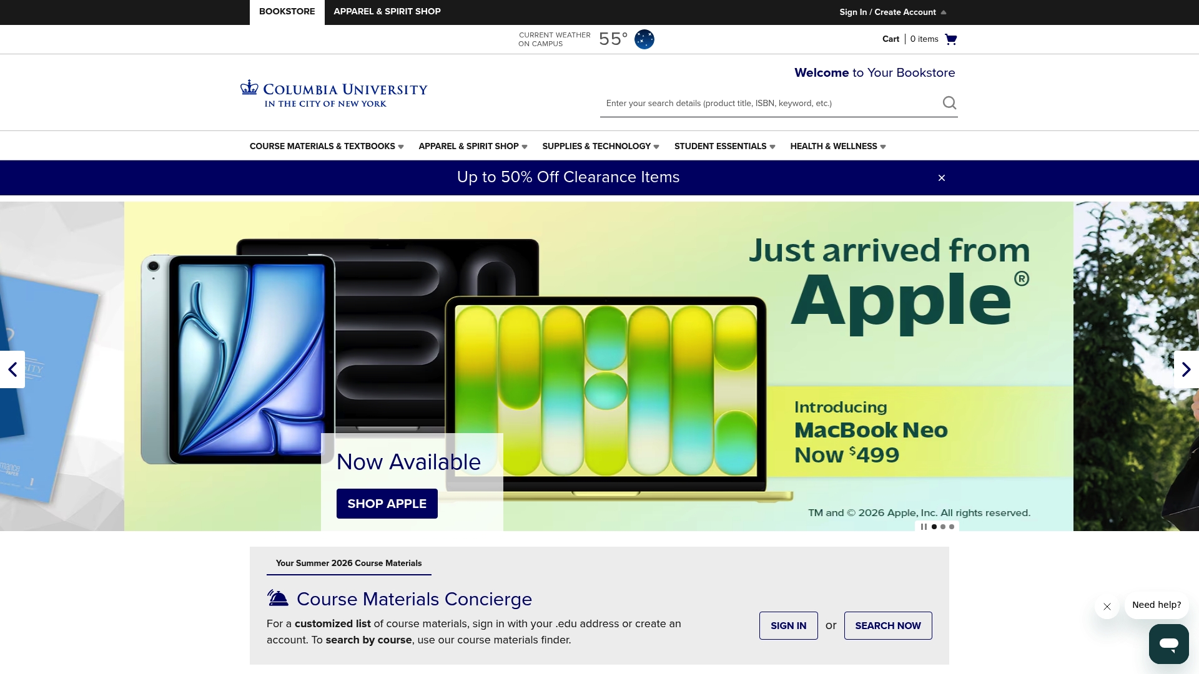Switch to Apparel & Spirit Shop top tab
This screenshot has width=1199, height=674.
[387, 12]
